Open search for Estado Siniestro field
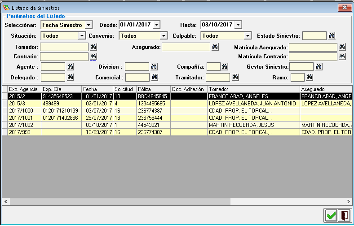The height and width of the screenshot is (226, 354). point(332,35)
